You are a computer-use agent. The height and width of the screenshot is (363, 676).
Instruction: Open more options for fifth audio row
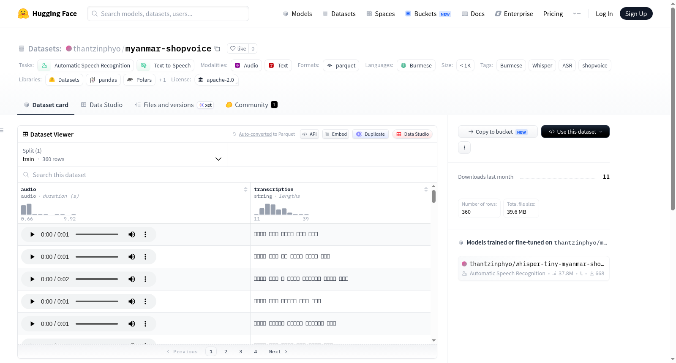[145, 324]
